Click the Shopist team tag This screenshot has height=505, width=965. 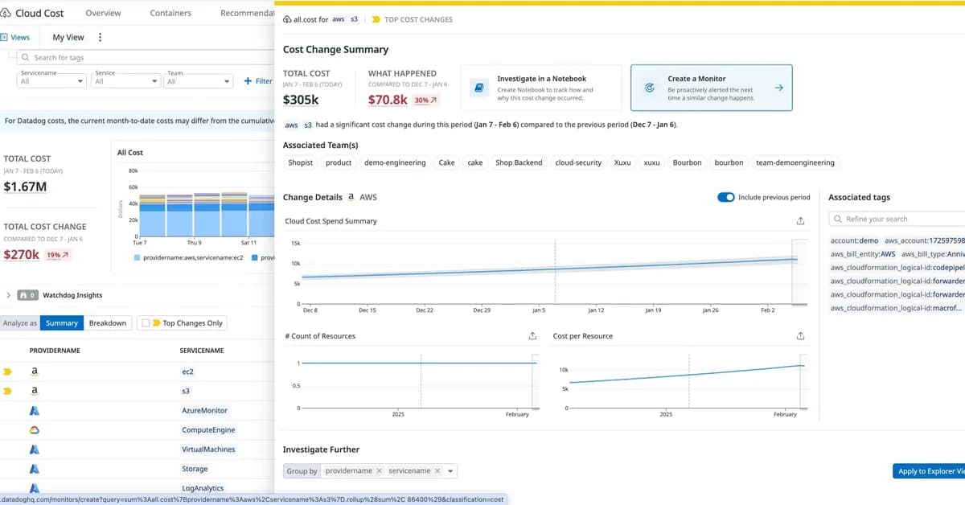(x=301, y=162)
